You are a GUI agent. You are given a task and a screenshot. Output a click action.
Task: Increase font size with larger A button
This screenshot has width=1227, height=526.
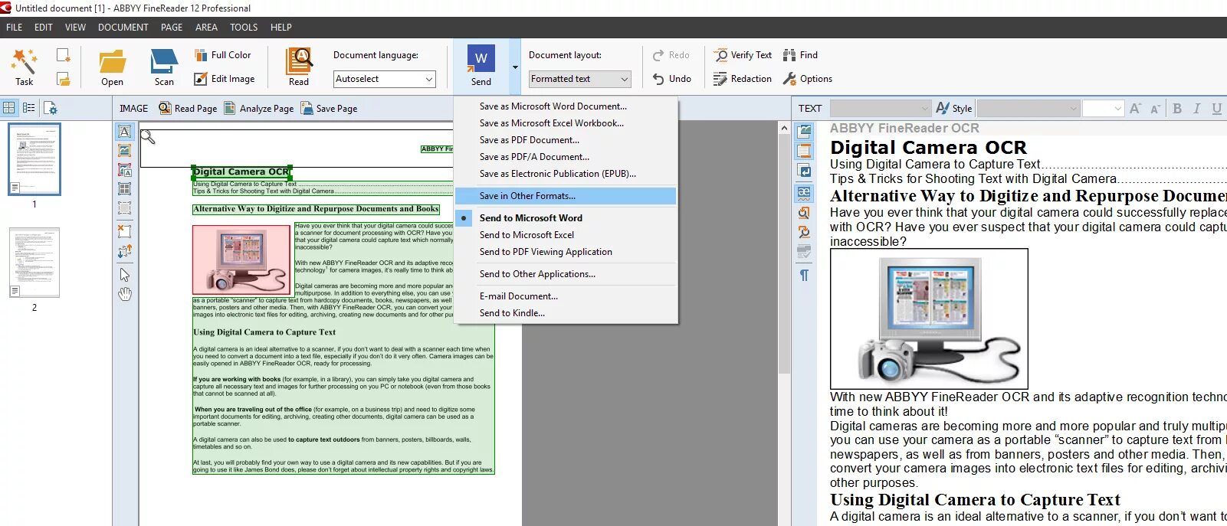[x=1135, y=108]
